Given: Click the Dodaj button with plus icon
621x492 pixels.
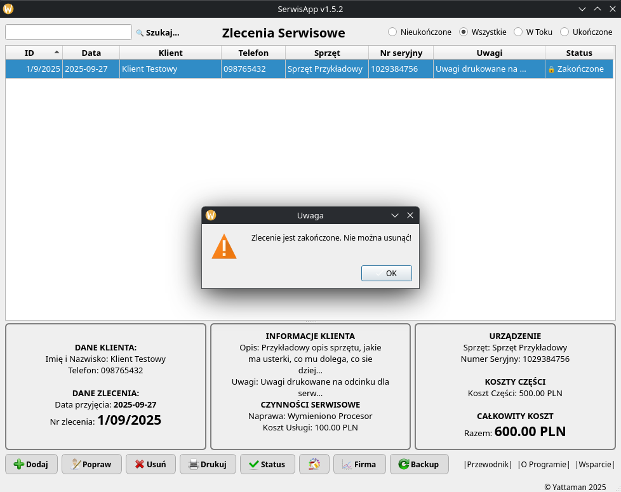Looking at the screenshot, I should tap(31, 464).
